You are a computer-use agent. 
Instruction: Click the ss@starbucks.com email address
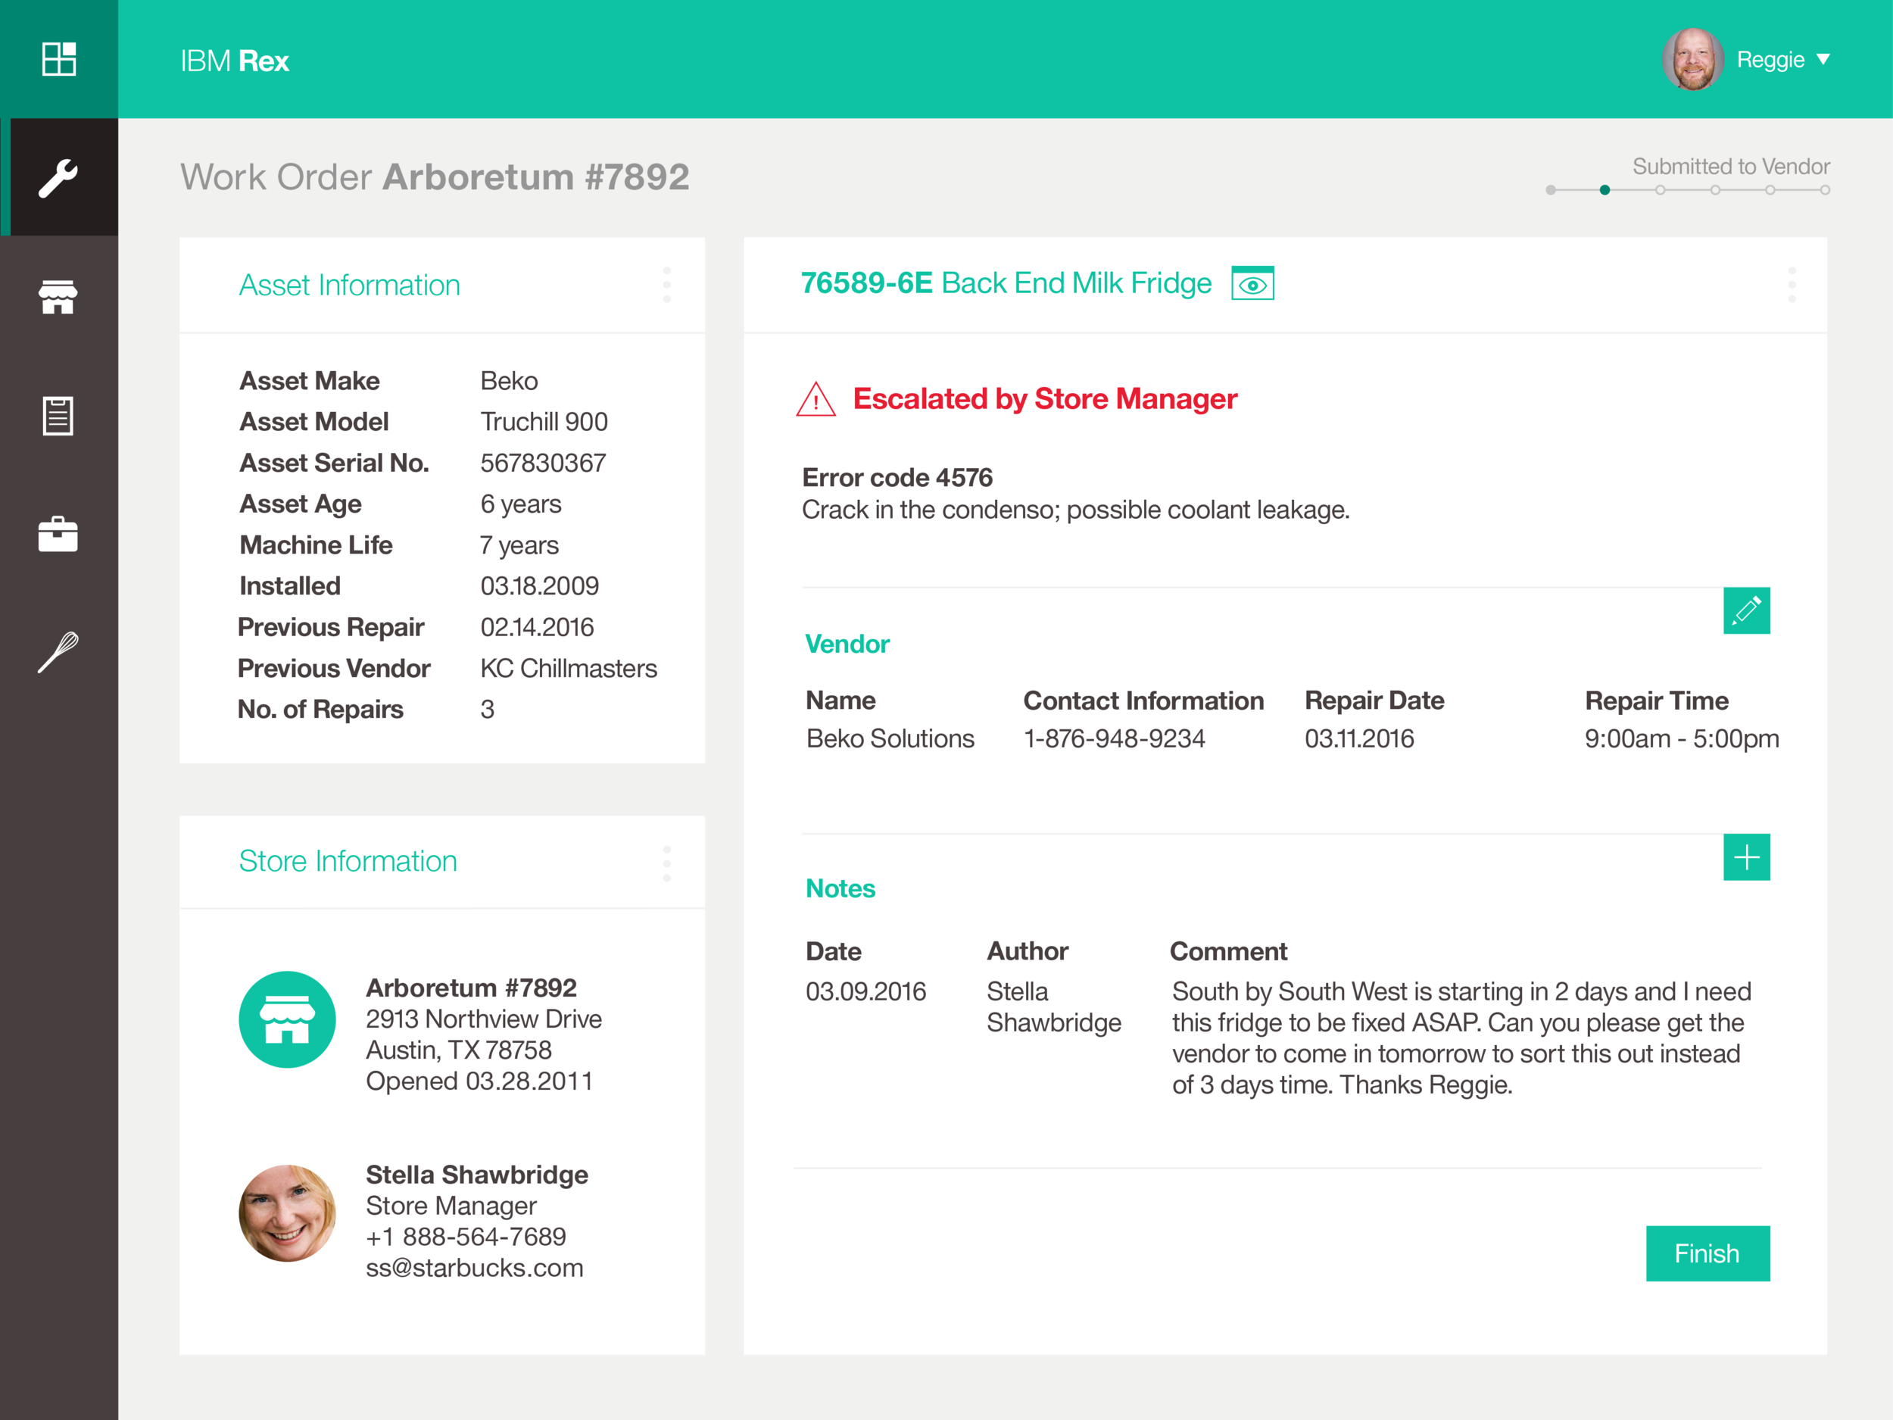pyautogui.click(x=475, y=1268)
